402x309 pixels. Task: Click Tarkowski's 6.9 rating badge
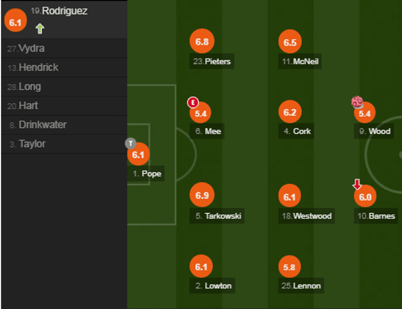[202, 196]
